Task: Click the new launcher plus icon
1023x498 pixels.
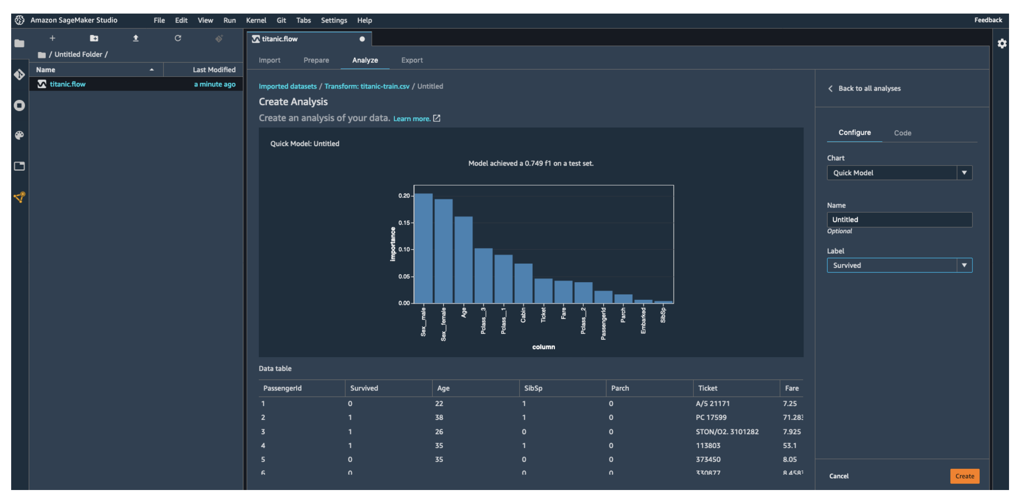Action: (x=52, y=38)
